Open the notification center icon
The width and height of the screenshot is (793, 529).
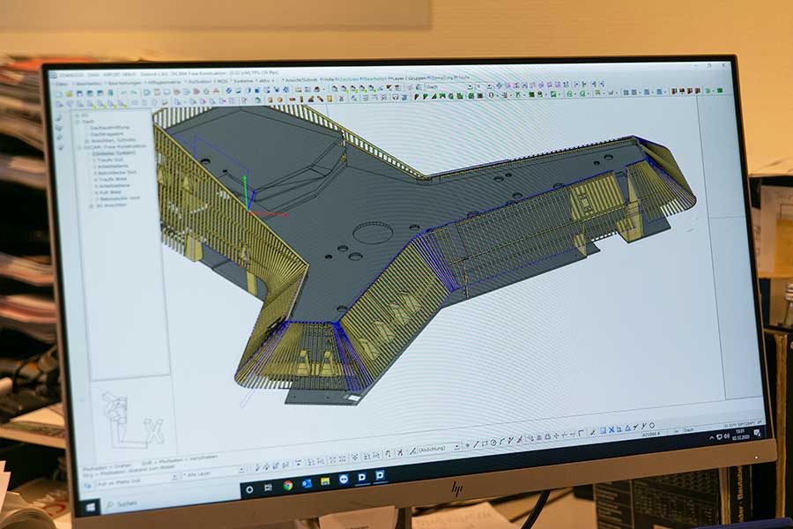(x=757, y=432)
